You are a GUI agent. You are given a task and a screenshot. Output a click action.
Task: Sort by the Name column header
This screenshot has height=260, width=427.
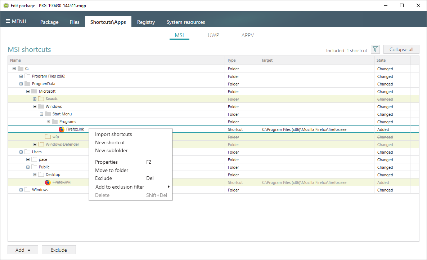[116, 60]
